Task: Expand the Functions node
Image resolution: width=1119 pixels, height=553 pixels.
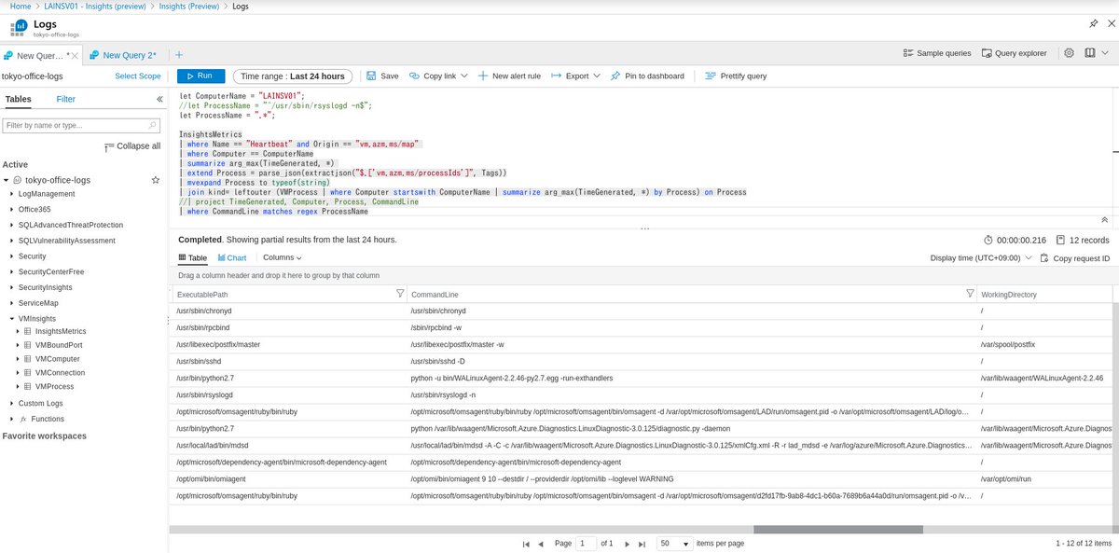Action: (x=11, y=419)
